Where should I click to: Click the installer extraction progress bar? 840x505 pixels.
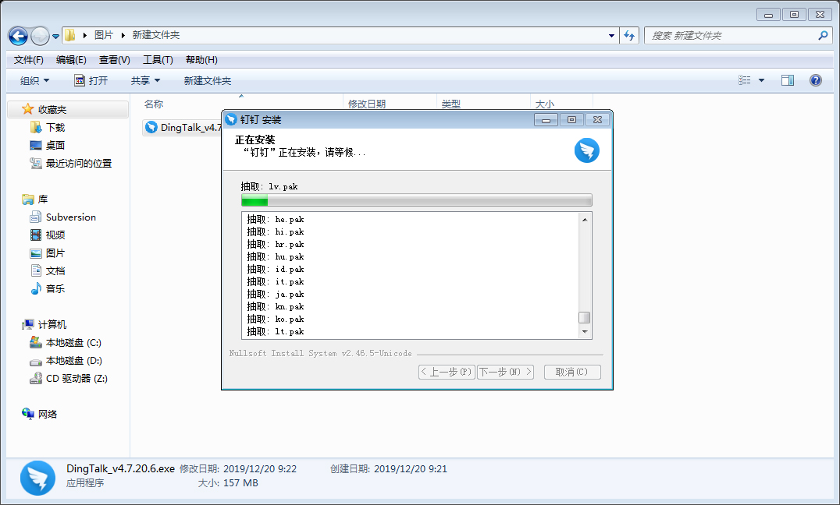[416, 200]
